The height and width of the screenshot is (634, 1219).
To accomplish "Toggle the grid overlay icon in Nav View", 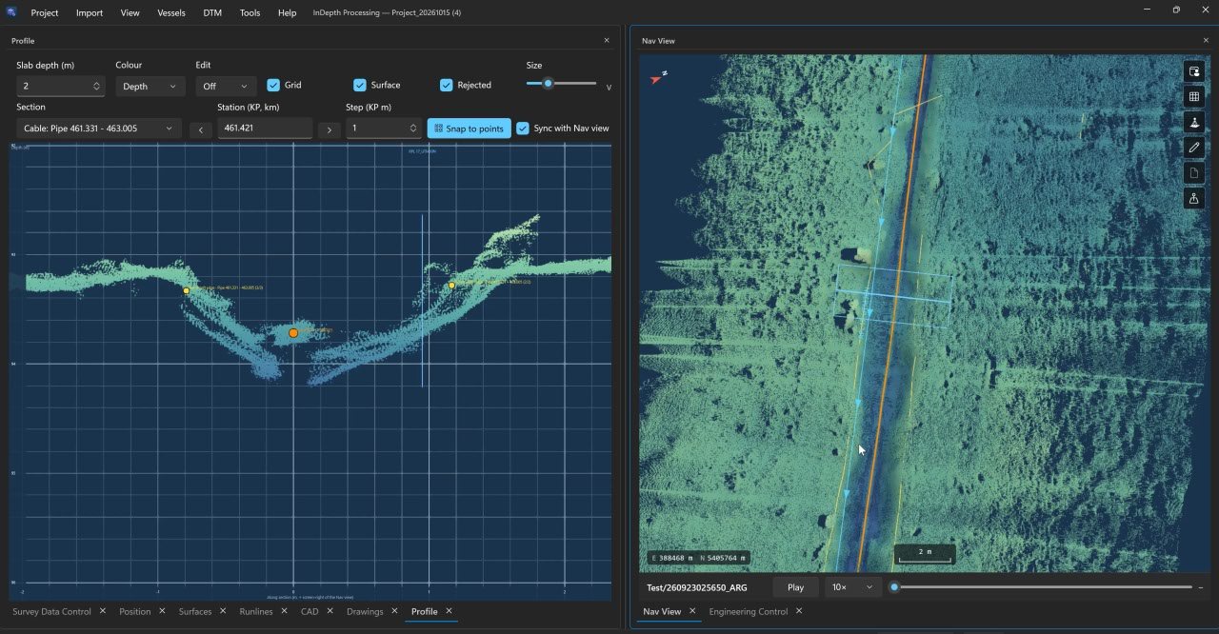I will pos(1194,97).
